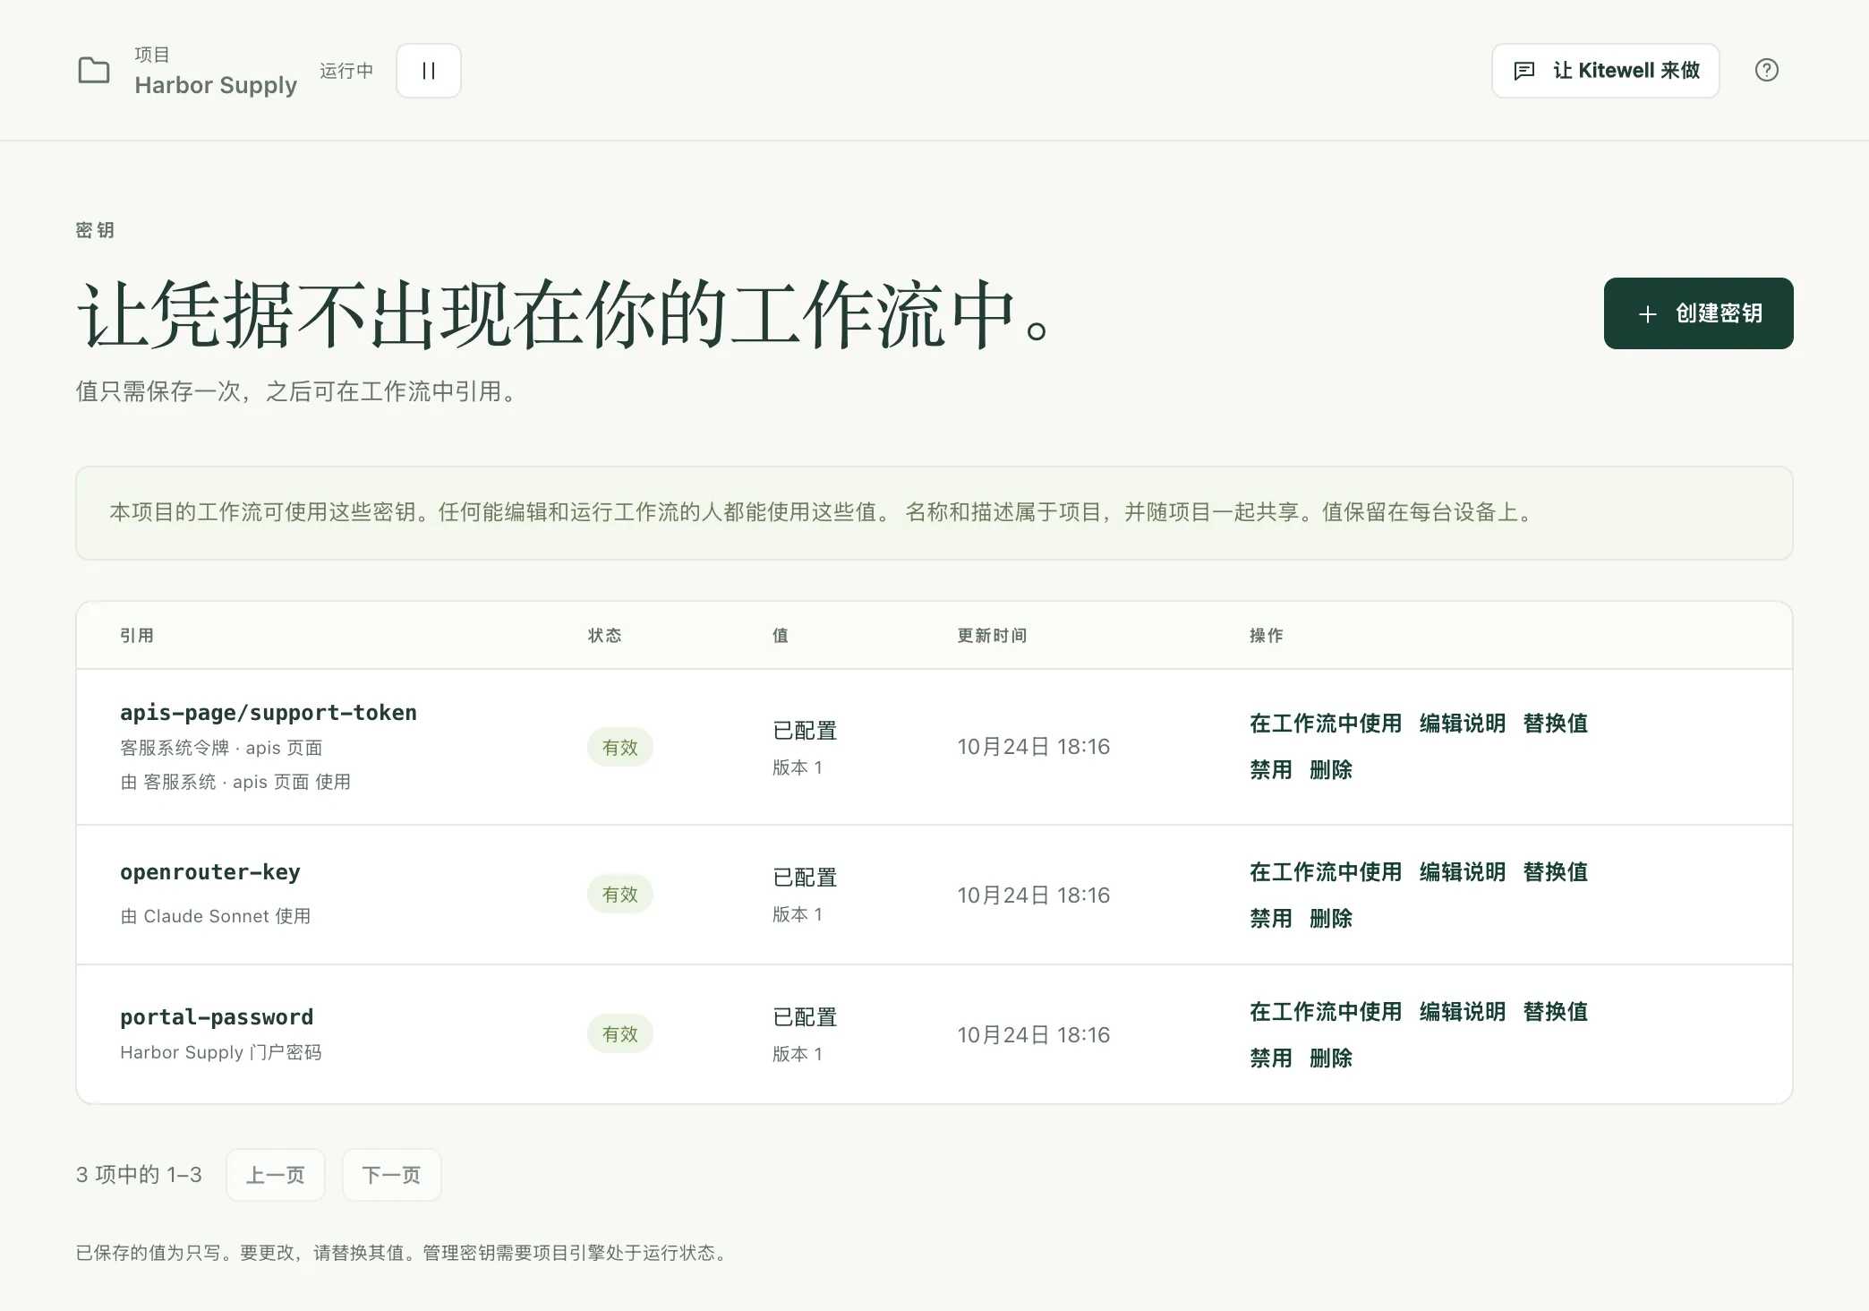Click the 密钥 section label
Viewport: 1869px width, 1311px height.
95,230
